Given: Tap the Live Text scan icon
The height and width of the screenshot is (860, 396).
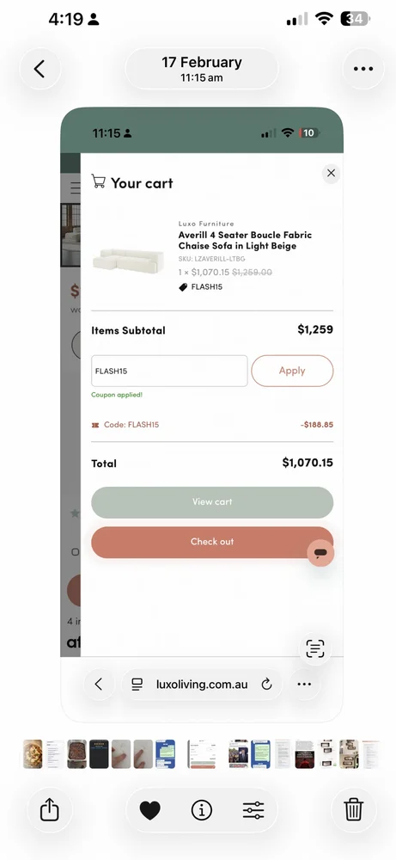Looking at the screenshot, I should click(315, 648).
